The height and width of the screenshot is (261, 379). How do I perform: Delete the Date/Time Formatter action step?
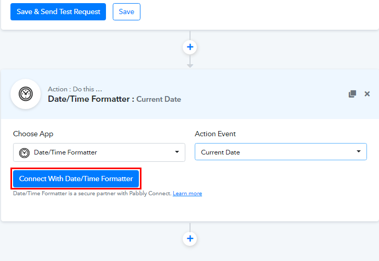click(367, 94)
